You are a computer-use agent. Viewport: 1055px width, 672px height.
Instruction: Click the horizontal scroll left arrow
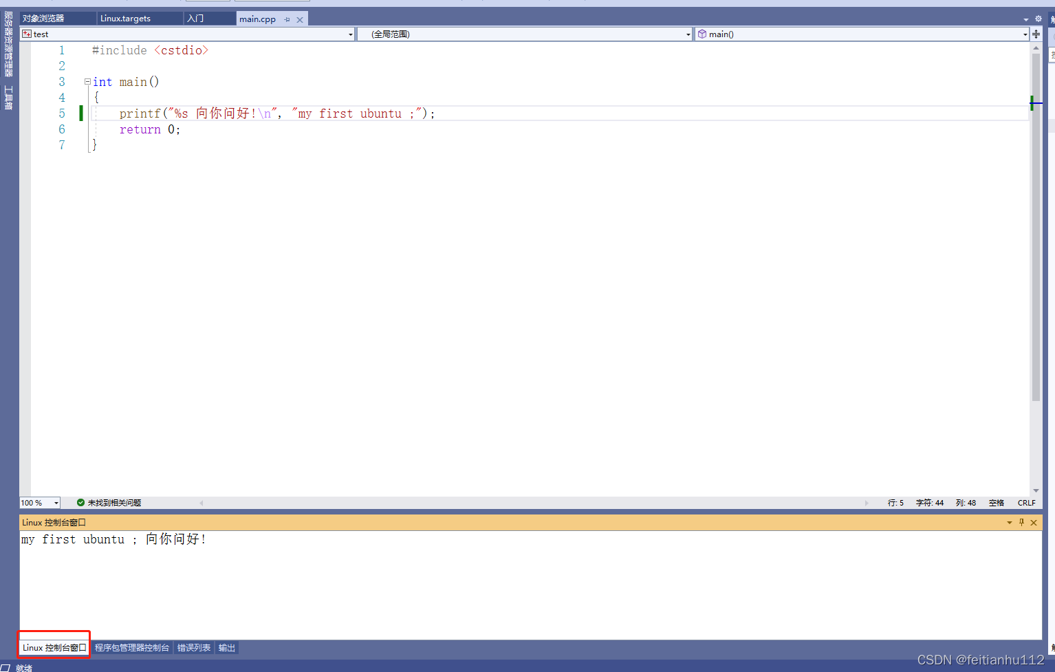pyautogui.click(x=202, y=503)
